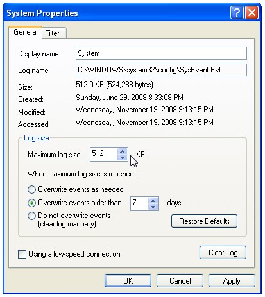The height and width of the screenshot is (297, 265).
Task: Click the Accessed date value text
Action: (144, 123)
